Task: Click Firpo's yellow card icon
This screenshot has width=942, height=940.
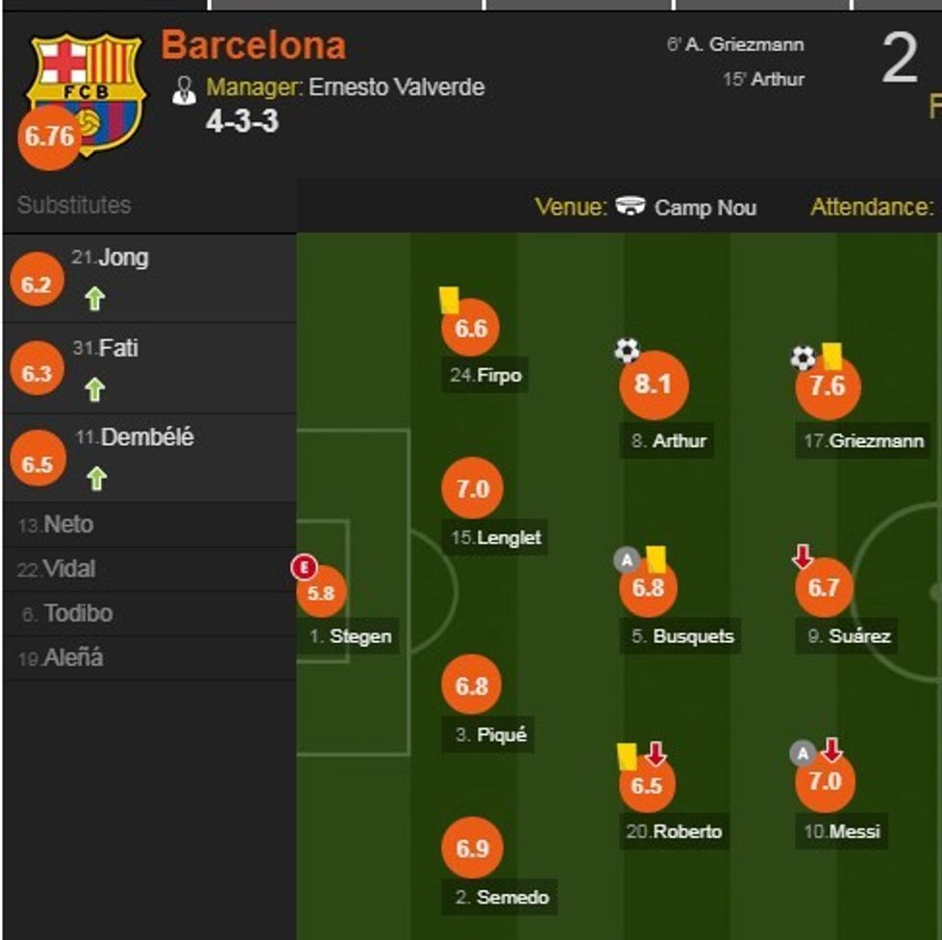Action: 449,300
